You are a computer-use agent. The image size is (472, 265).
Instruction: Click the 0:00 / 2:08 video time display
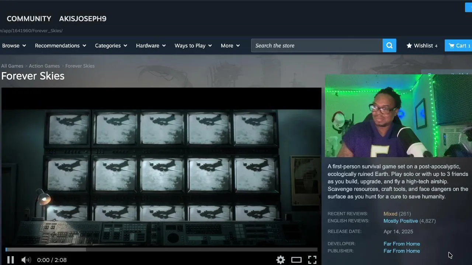(52, 260)
